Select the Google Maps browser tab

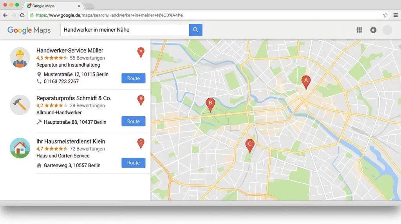click(52, 5)
